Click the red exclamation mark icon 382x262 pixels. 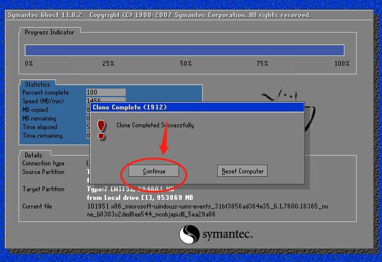click(x=101, y=130)
